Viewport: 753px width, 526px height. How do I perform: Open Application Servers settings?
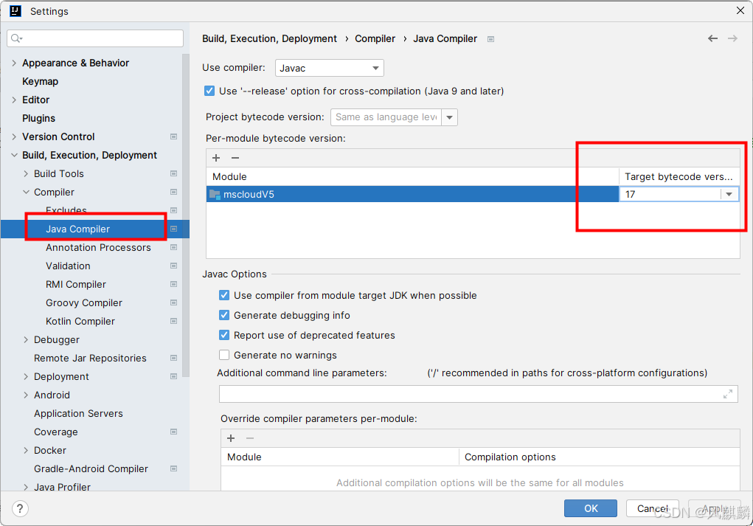[x=78, y=414]
